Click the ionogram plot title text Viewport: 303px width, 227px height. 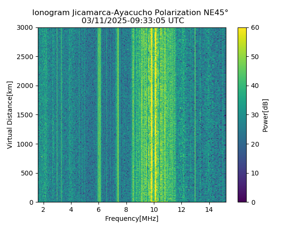[x=130, y=13]
